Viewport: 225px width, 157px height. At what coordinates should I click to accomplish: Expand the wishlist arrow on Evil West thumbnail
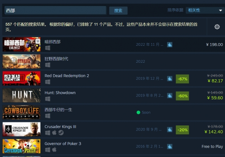pyautogui.click(x=38, y=41)
